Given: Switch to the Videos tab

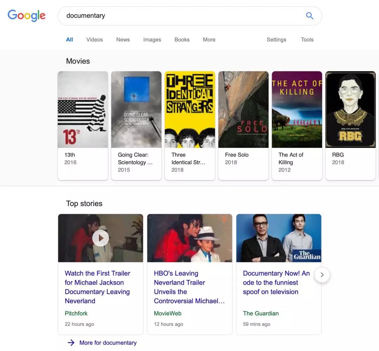Looking at the screenshot, I should point(94,39).
